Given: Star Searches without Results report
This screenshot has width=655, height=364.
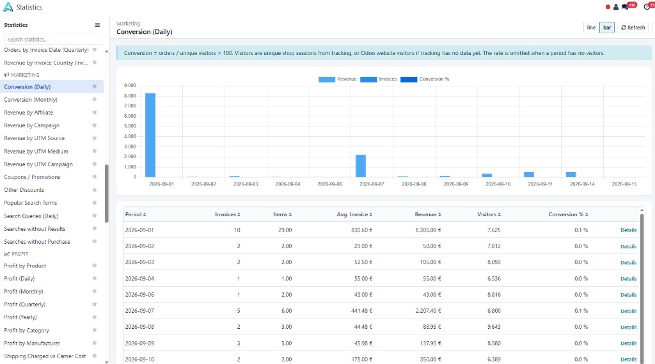Looking at the screenshot, I should click(95, 228).
